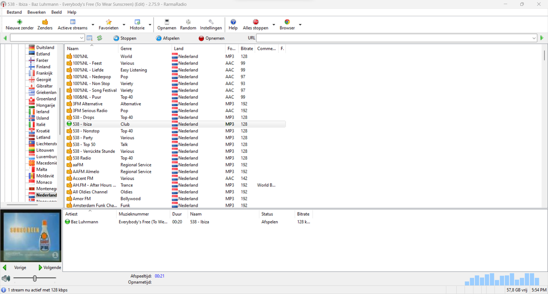Expand the Historie dropdown arrow
548x294 pixels.
pos(150,25)
